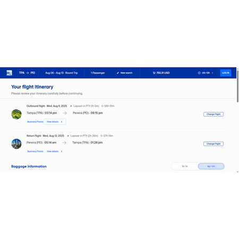Click Change Flight for return flight
Screen dimensions: 239x239
point(214,144)
